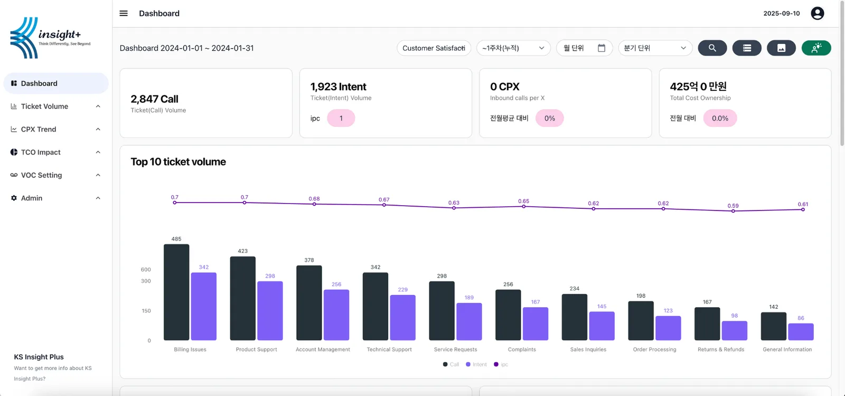Click the green person insight button
Viewport: 845px width, 396px height.
(x=816, y=48)
